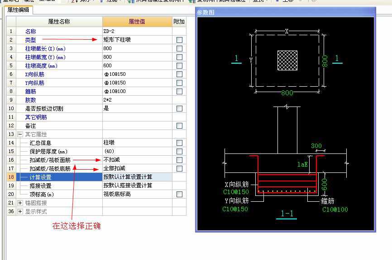This screenshot has height=260, width=392.
Task: Click C10@150 under X向纵筋 in 参数图
Action: 236,192
